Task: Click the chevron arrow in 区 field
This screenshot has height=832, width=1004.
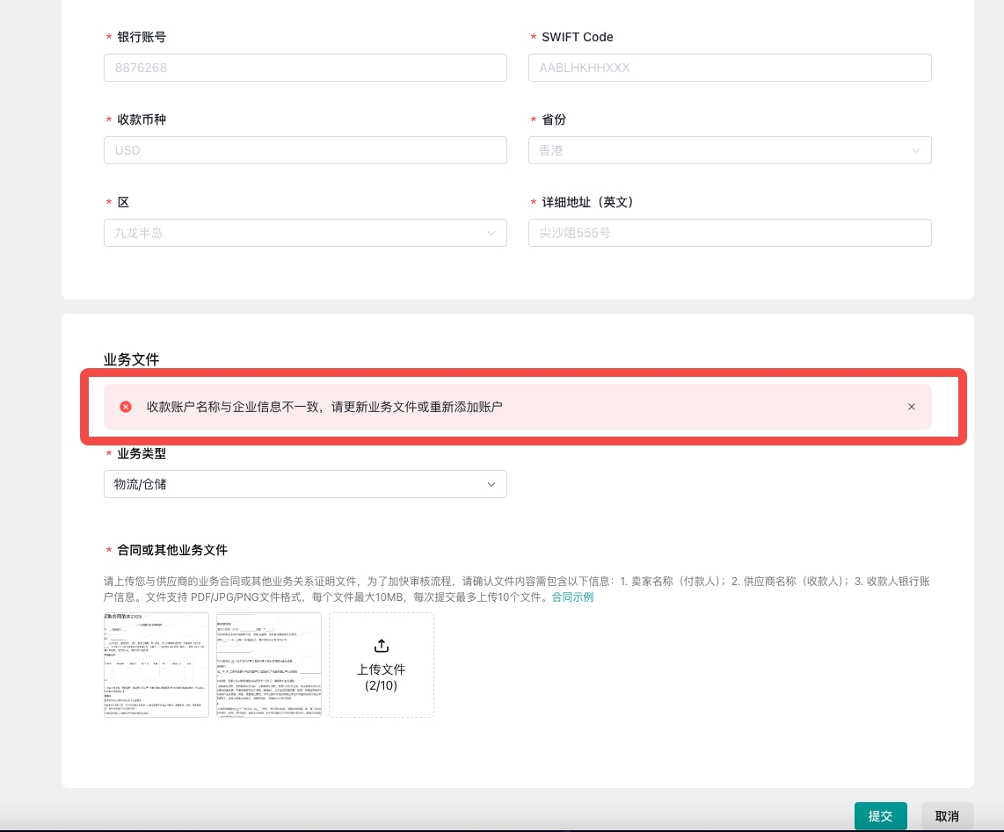Action: pos(491,234)
